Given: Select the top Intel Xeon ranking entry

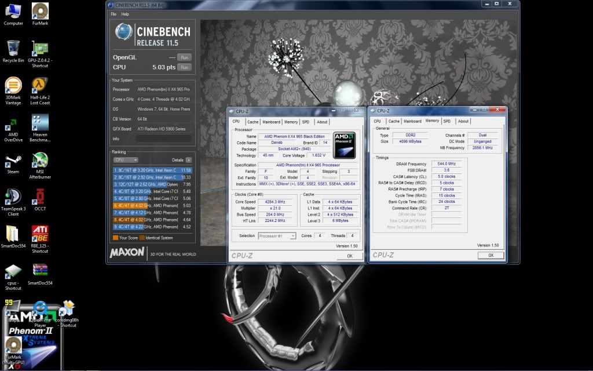Looking at the screenshot, I should point(152,170).
